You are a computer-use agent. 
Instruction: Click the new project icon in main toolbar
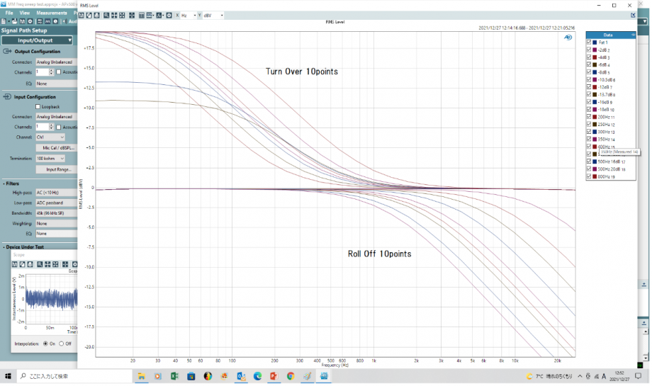[x=4, y=21]
